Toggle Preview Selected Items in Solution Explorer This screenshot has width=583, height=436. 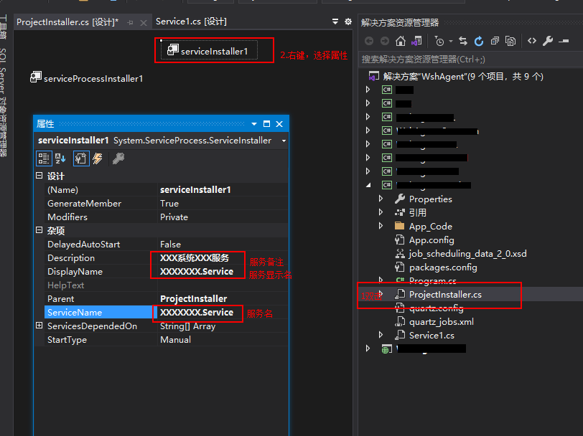[564, 41]
